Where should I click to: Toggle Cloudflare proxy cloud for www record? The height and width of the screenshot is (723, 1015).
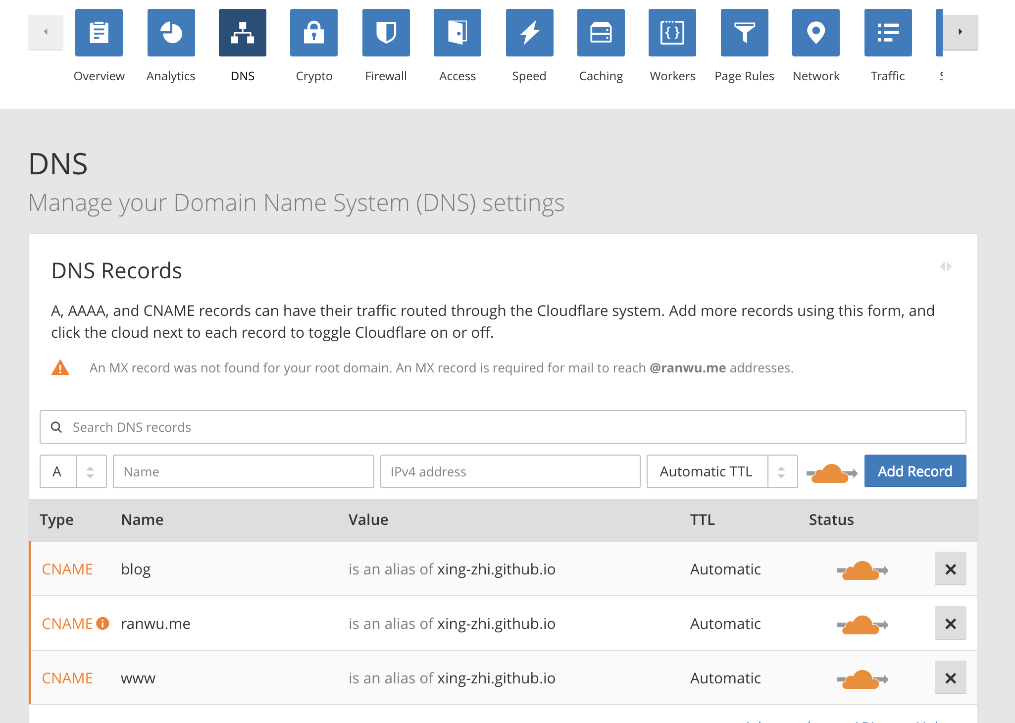pos(862,679)
